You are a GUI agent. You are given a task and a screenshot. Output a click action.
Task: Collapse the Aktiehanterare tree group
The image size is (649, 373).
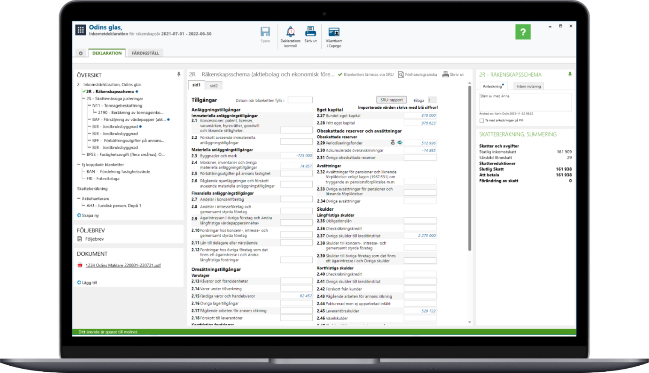coord(79,199)
